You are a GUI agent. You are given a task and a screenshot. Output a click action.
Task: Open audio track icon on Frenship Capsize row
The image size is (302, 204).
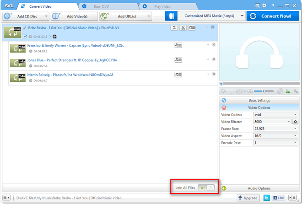(x=178, y=45)
